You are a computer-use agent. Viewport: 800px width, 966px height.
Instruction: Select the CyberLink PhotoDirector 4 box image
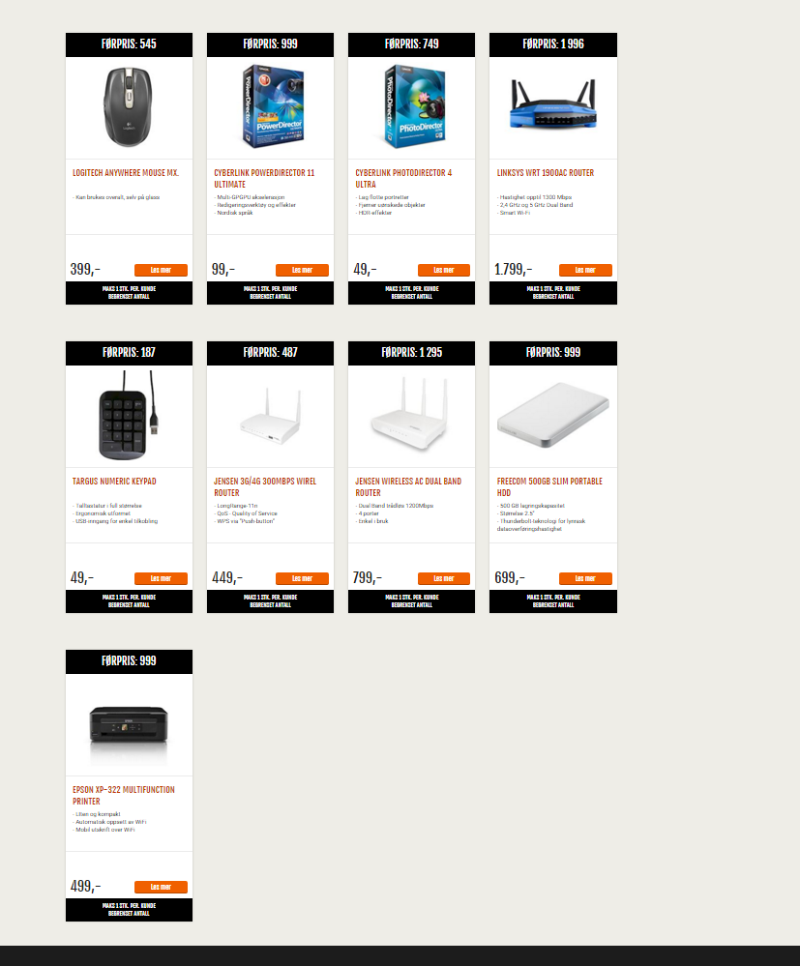click(x=413, y=107)
